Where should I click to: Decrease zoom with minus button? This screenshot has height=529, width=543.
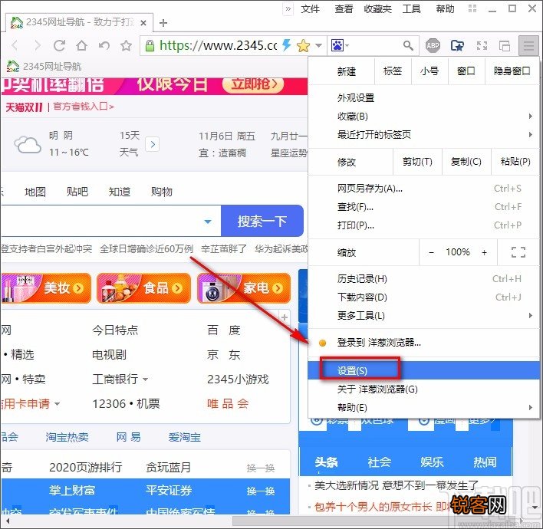click(431, 252)
